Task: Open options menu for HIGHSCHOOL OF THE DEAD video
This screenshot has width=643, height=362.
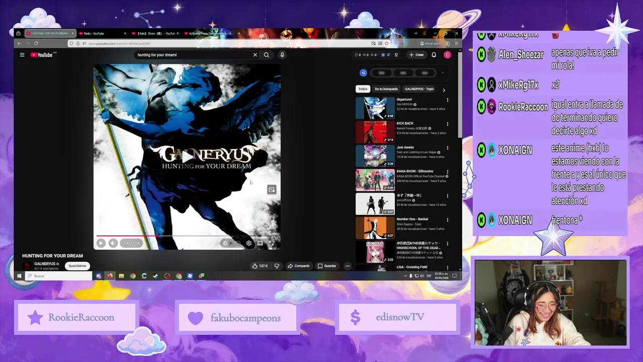Action: (x=448, y=243)
